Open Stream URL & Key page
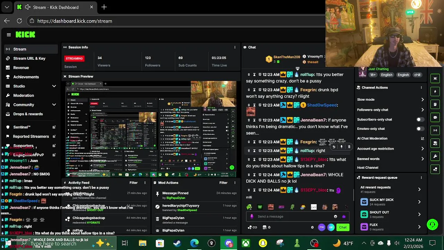The image size is (444, 250). 31,58
